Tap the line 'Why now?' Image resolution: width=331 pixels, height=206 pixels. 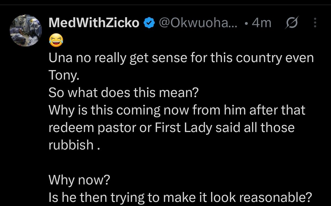[x=79, y=180]
